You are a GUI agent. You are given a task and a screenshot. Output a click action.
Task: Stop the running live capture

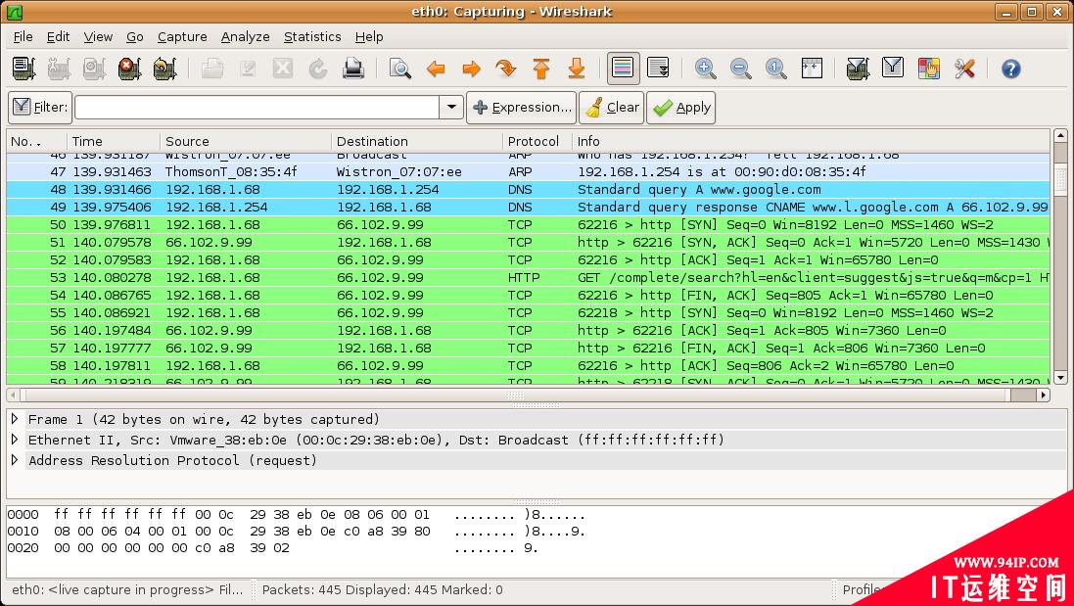pos(129,69)
